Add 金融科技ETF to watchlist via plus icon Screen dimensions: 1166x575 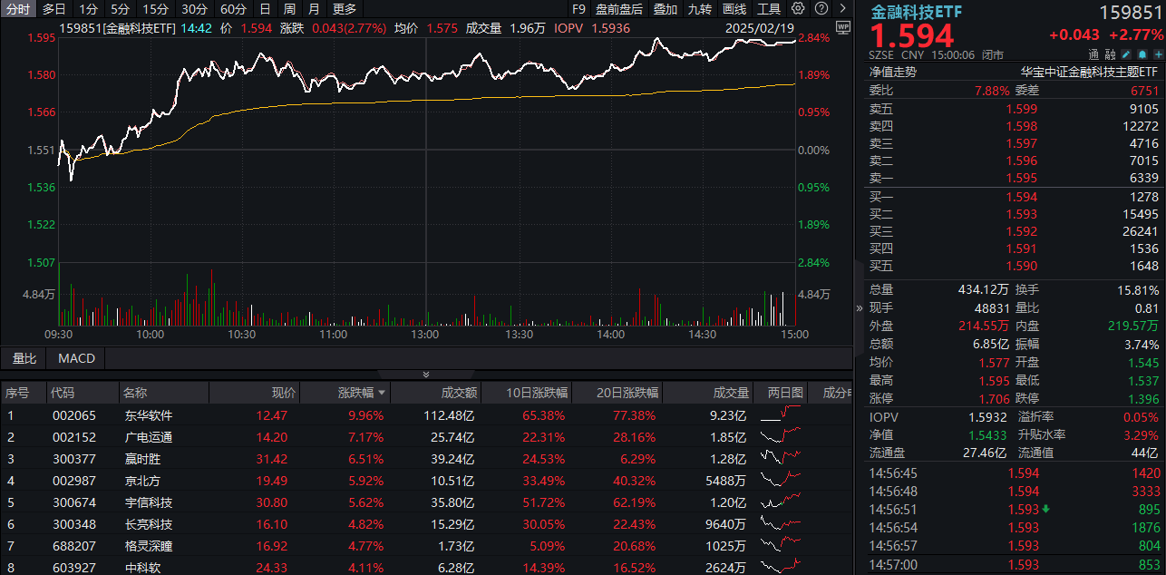tap(1157, 54)
